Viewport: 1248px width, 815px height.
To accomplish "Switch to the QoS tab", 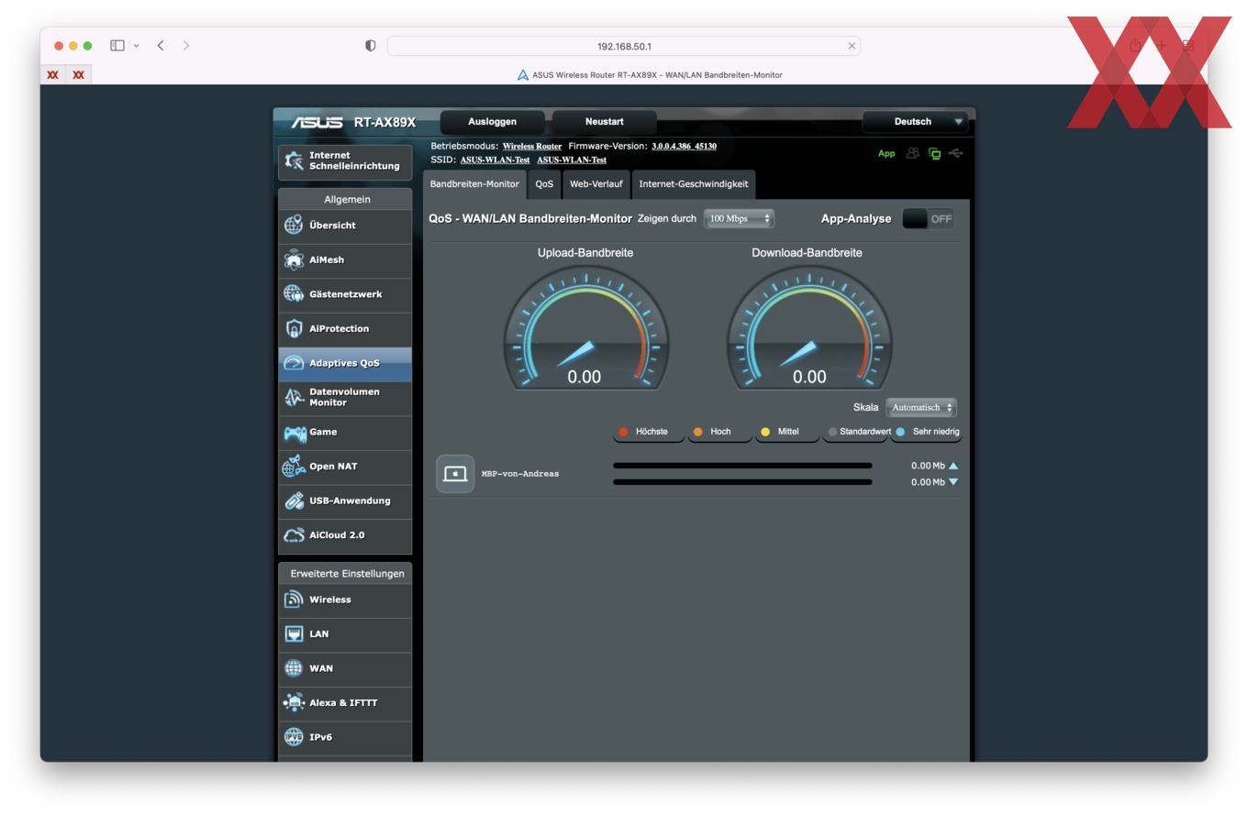I will point(544,184).
